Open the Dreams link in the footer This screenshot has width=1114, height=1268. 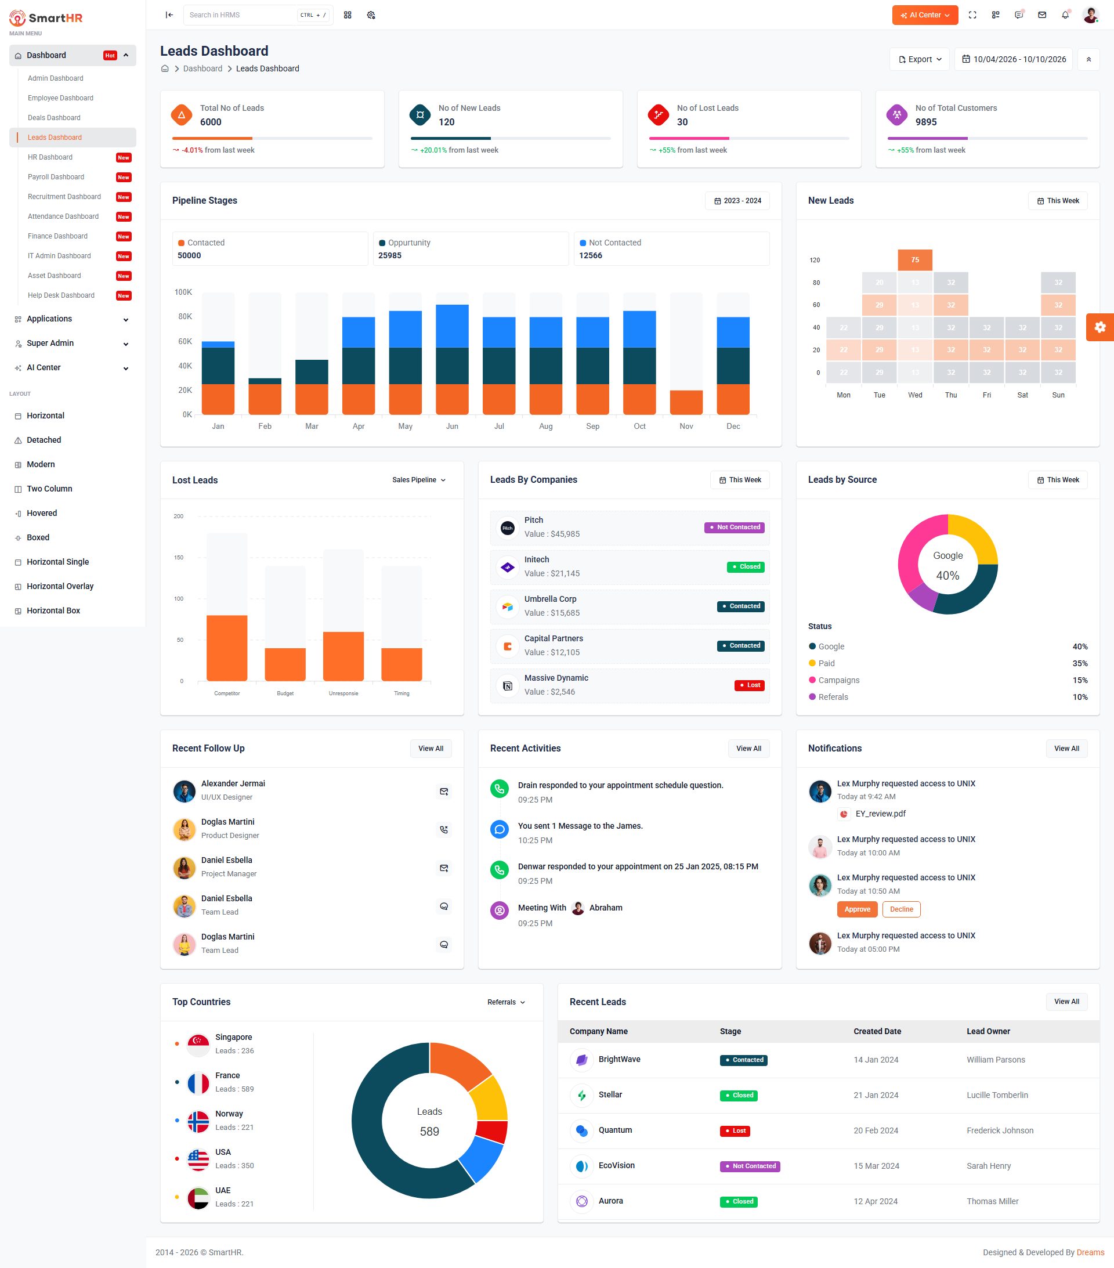coord(1090,1252)
